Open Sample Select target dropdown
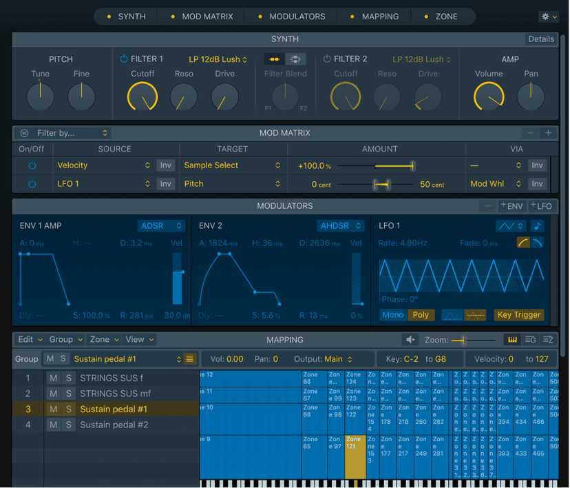The image size is (570, 488). 232,165
